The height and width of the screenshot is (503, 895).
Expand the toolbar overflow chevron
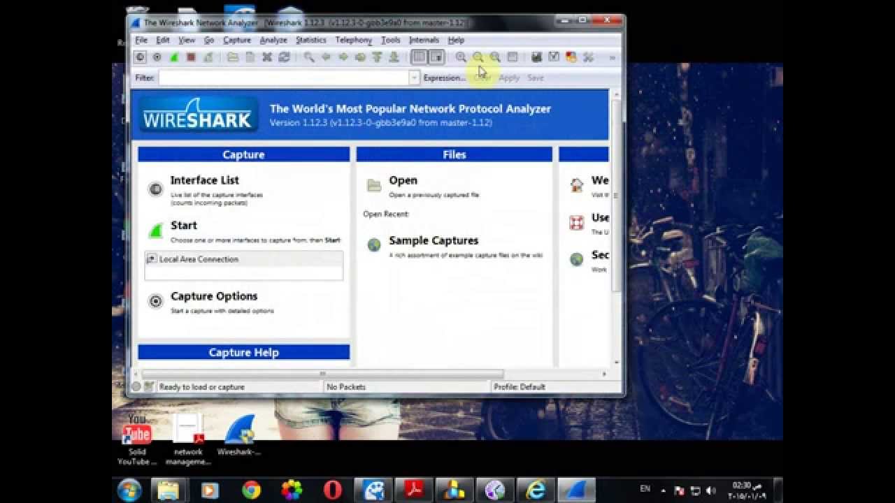pos(613,57)
